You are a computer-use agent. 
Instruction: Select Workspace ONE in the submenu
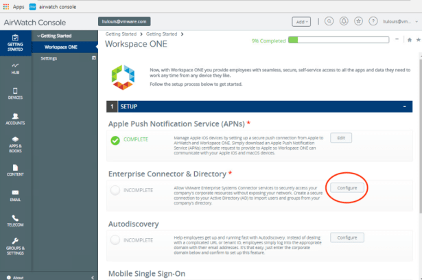(x=60, y=47)
